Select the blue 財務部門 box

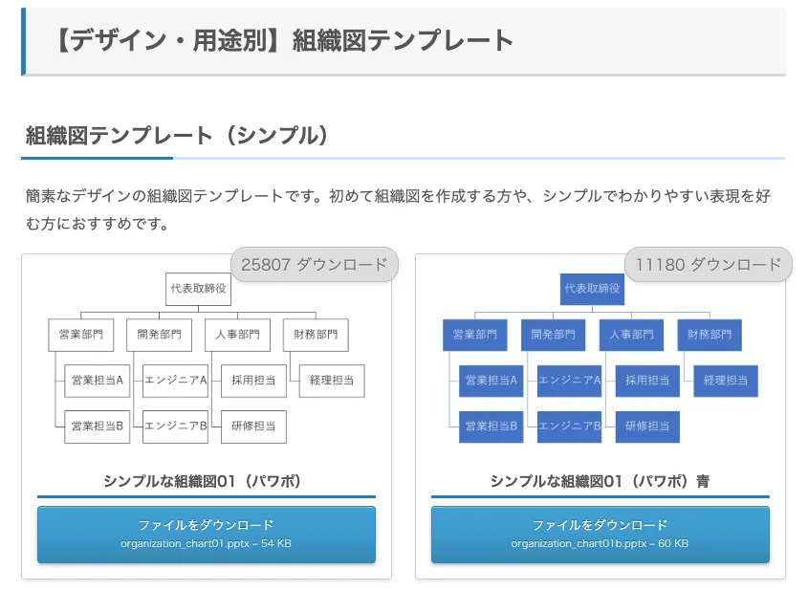pos(710,335)
